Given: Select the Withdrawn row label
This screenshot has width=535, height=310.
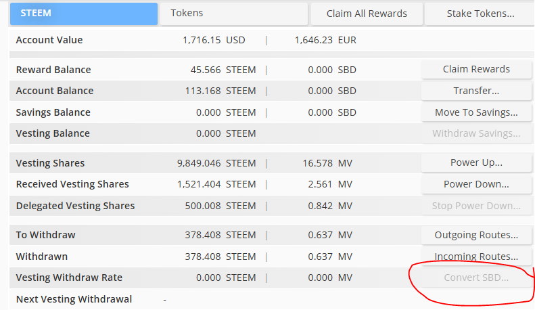Looking at the screenshot, I should click(x=42, y=257).
